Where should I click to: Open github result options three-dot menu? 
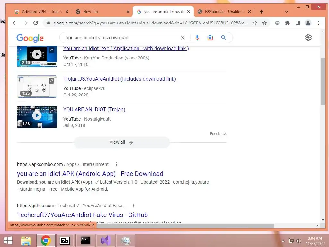[134, 206]
